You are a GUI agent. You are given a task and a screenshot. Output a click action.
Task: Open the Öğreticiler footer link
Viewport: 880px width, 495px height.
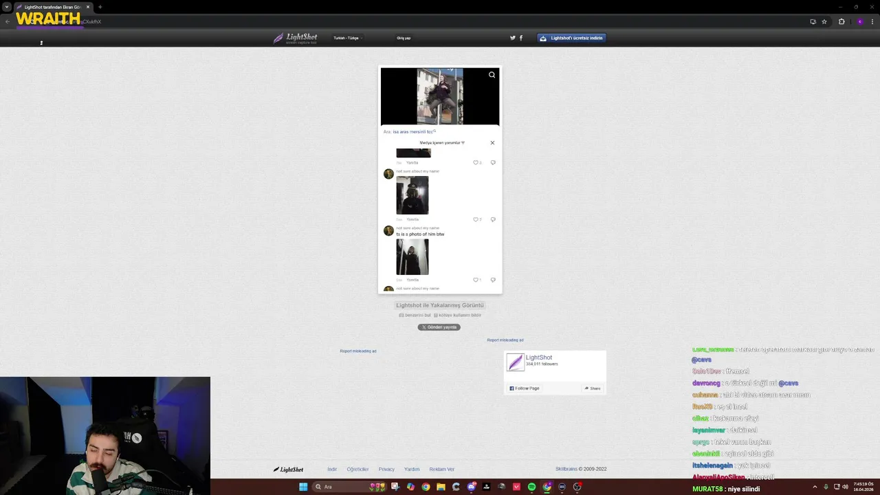[x=357, y=469]
